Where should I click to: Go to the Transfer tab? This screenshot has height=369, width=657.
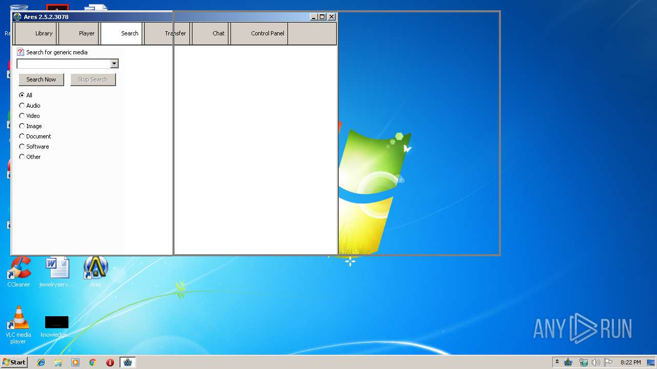167,33
